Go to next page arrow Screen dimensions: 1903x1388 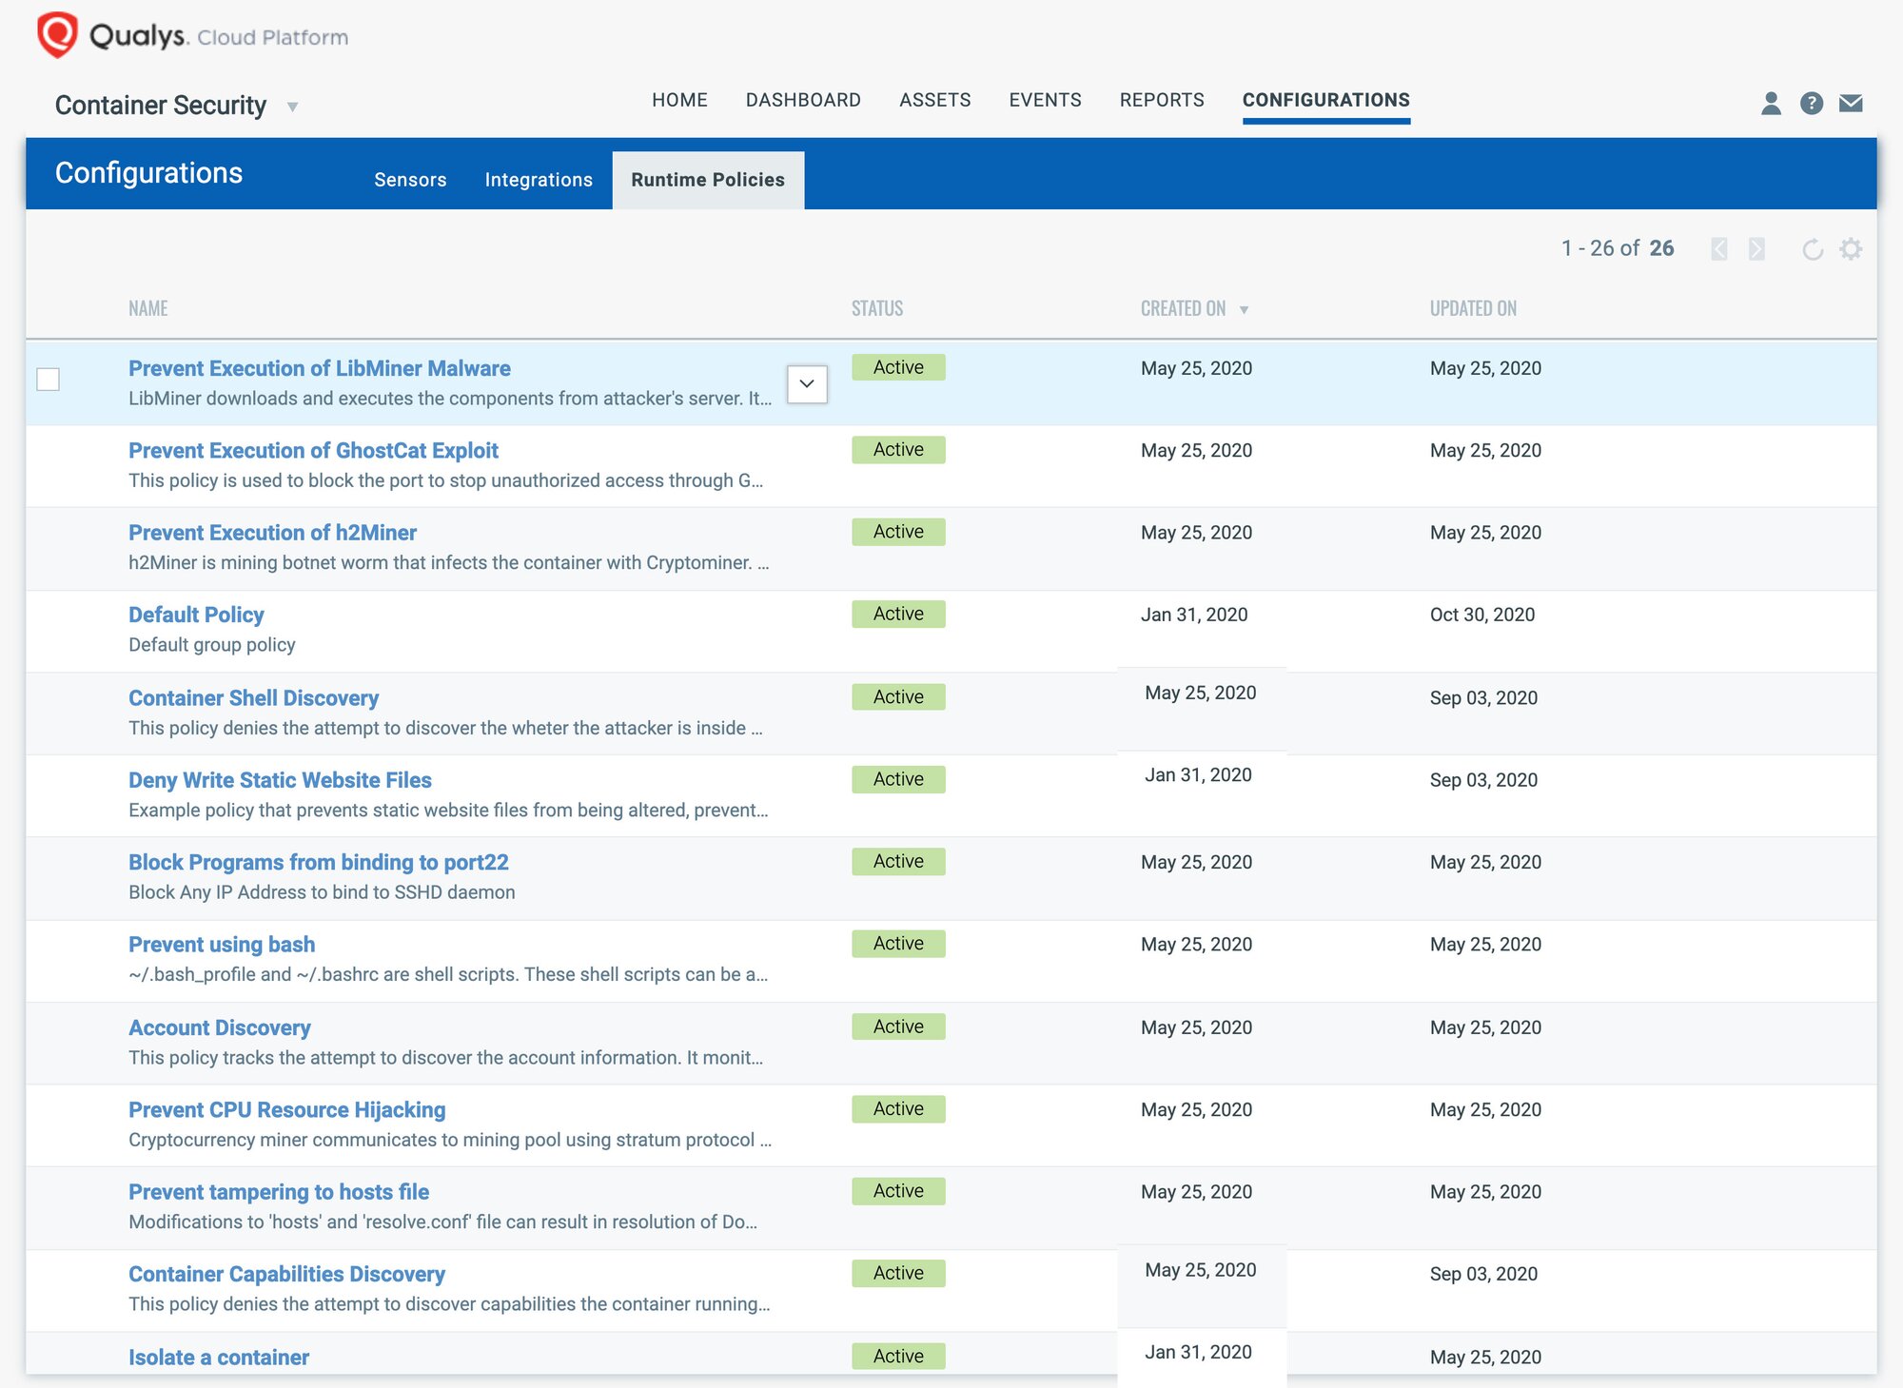pos(1756,249)
